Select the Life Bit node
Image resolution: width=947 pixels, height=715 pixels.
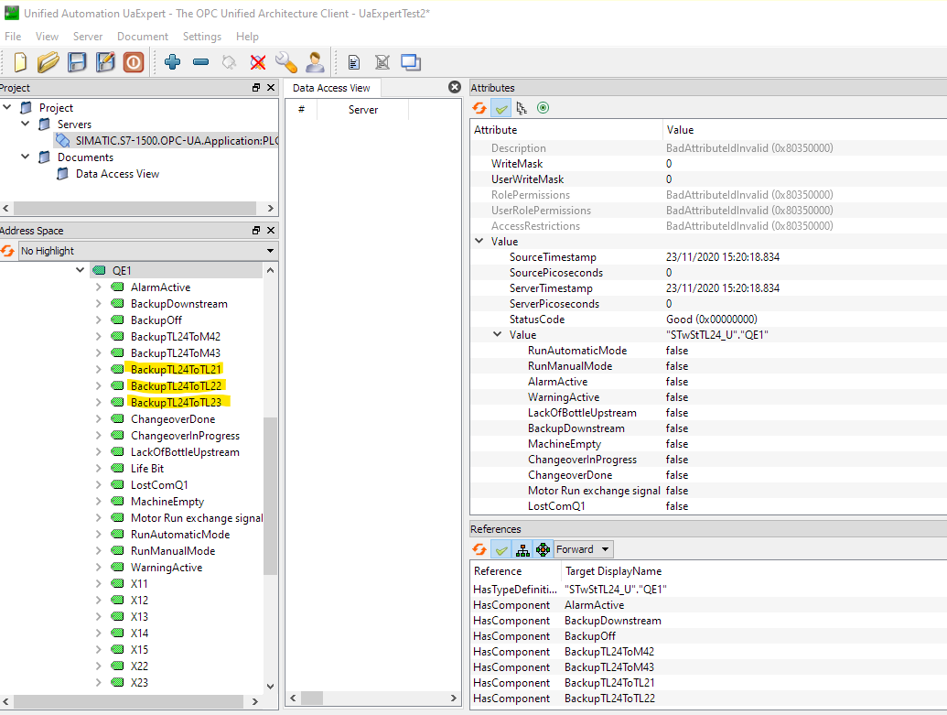tap(147, 469)
